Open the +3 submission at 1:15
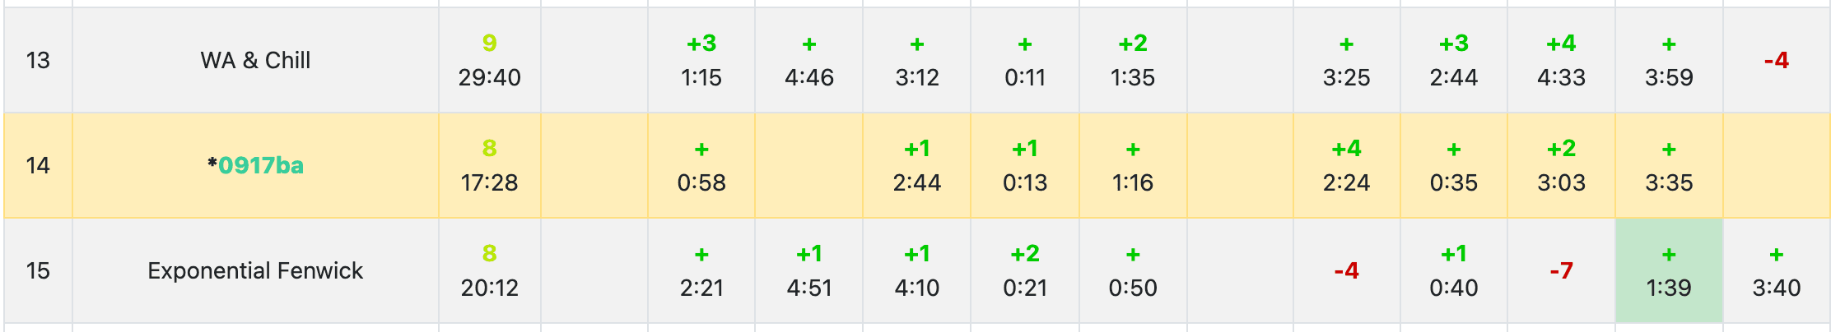 point(701,60)
